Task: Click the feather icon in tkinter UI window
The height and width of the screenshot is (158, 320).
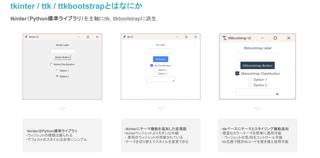Action: 26,37
